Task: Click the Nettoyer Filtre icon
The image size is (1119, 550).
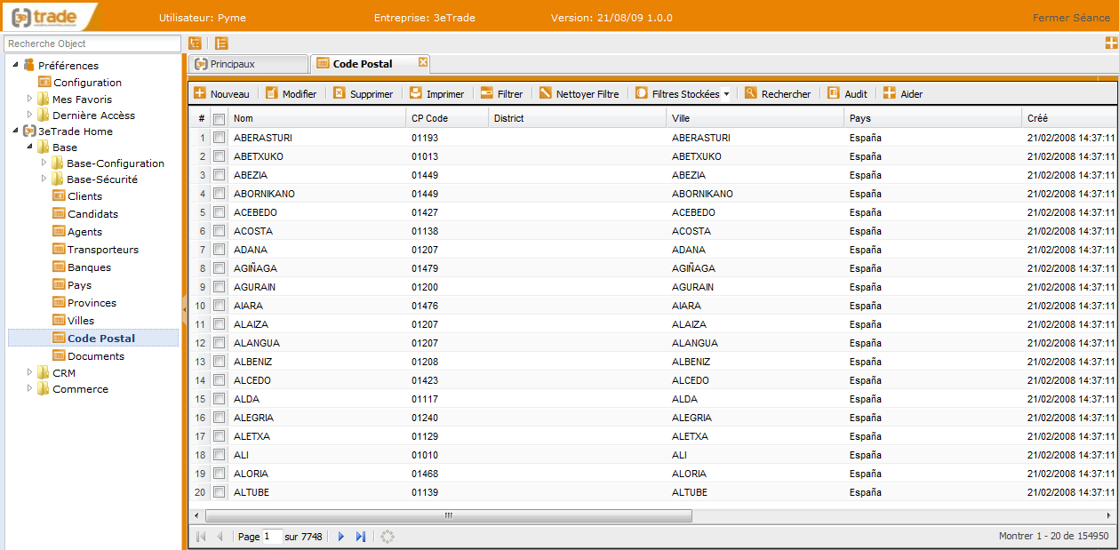Action: pyautogui.click(x=546, y=93)
